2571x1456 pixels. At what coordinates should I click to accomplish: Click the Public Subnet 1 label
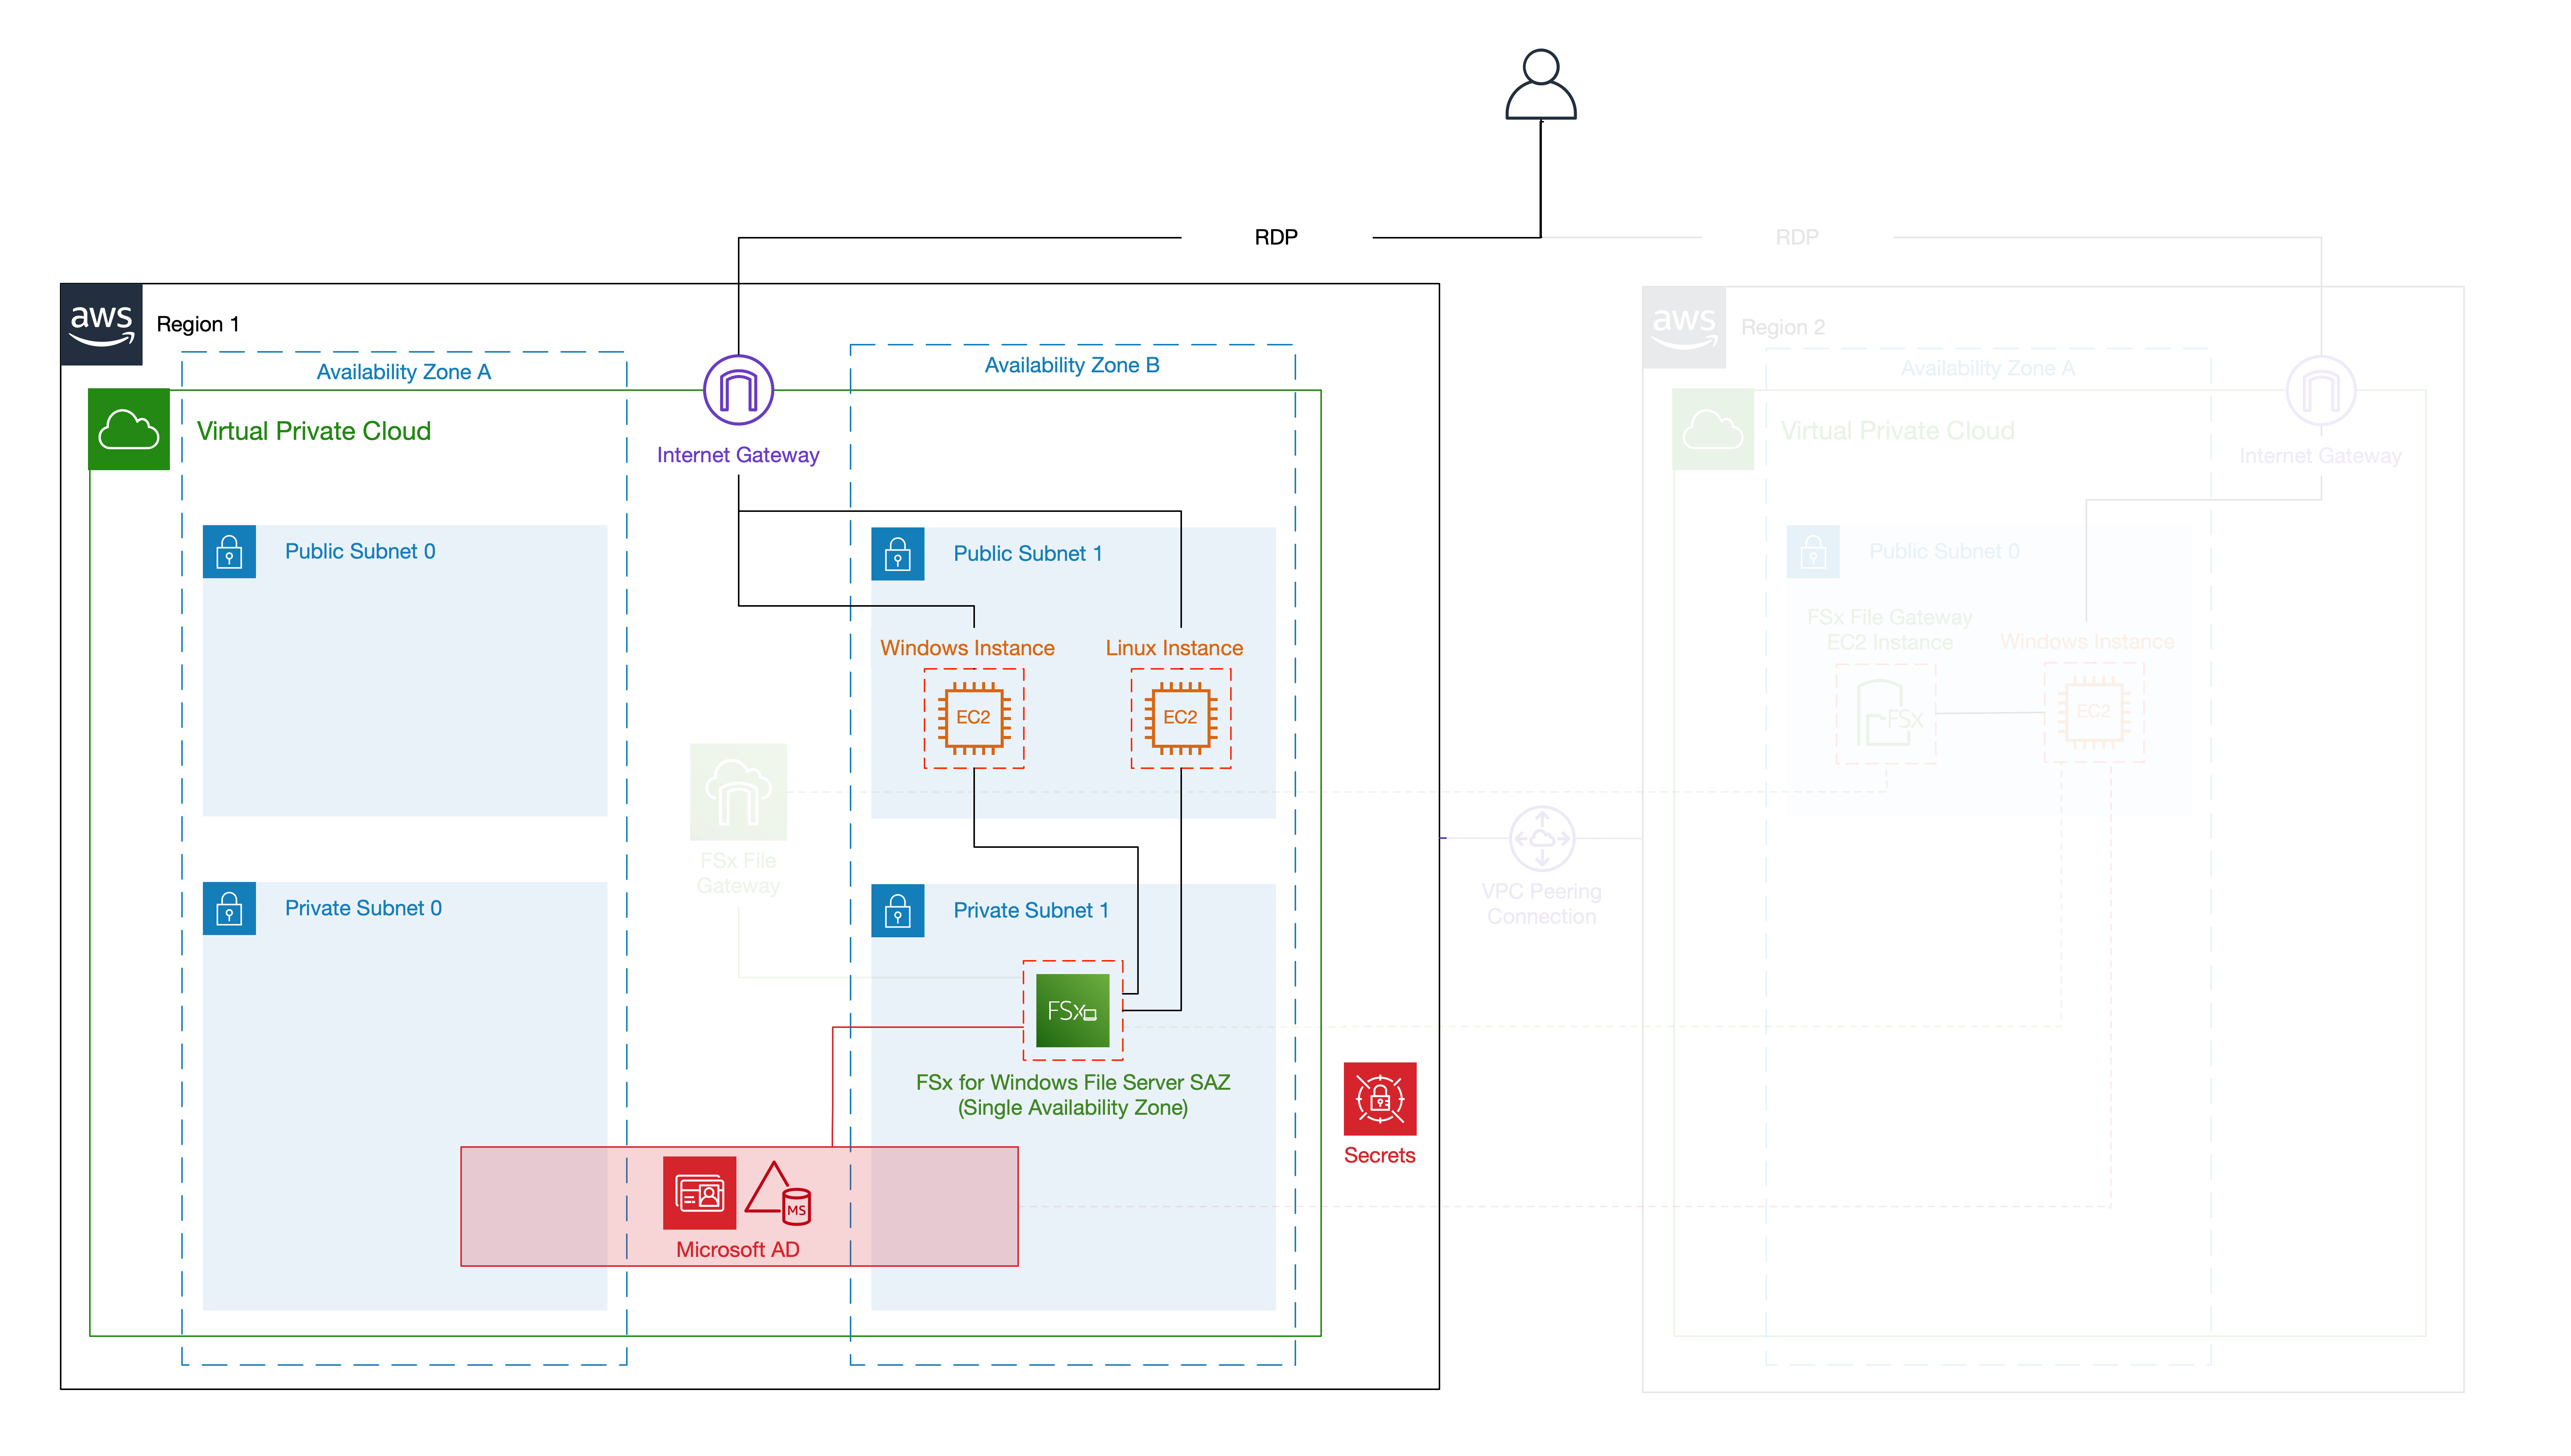click(1028, 554)
